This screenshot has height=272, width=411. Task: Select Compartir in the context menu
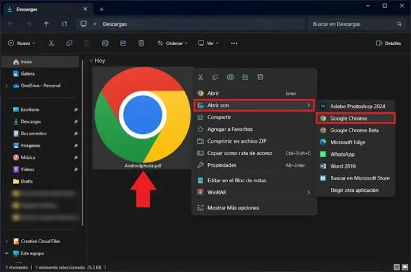coord(254,117)
